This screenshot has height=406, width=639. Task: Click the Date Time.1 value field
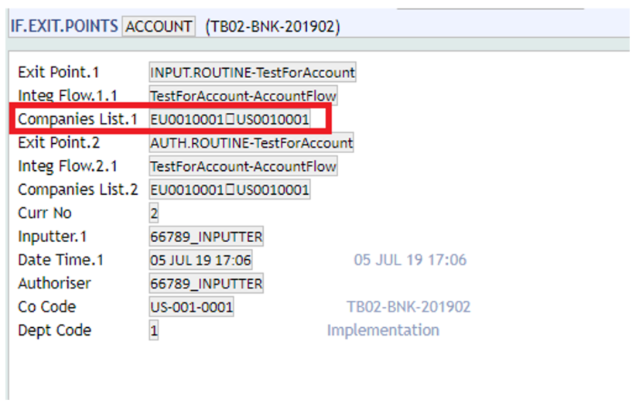[x=200, y=260]
